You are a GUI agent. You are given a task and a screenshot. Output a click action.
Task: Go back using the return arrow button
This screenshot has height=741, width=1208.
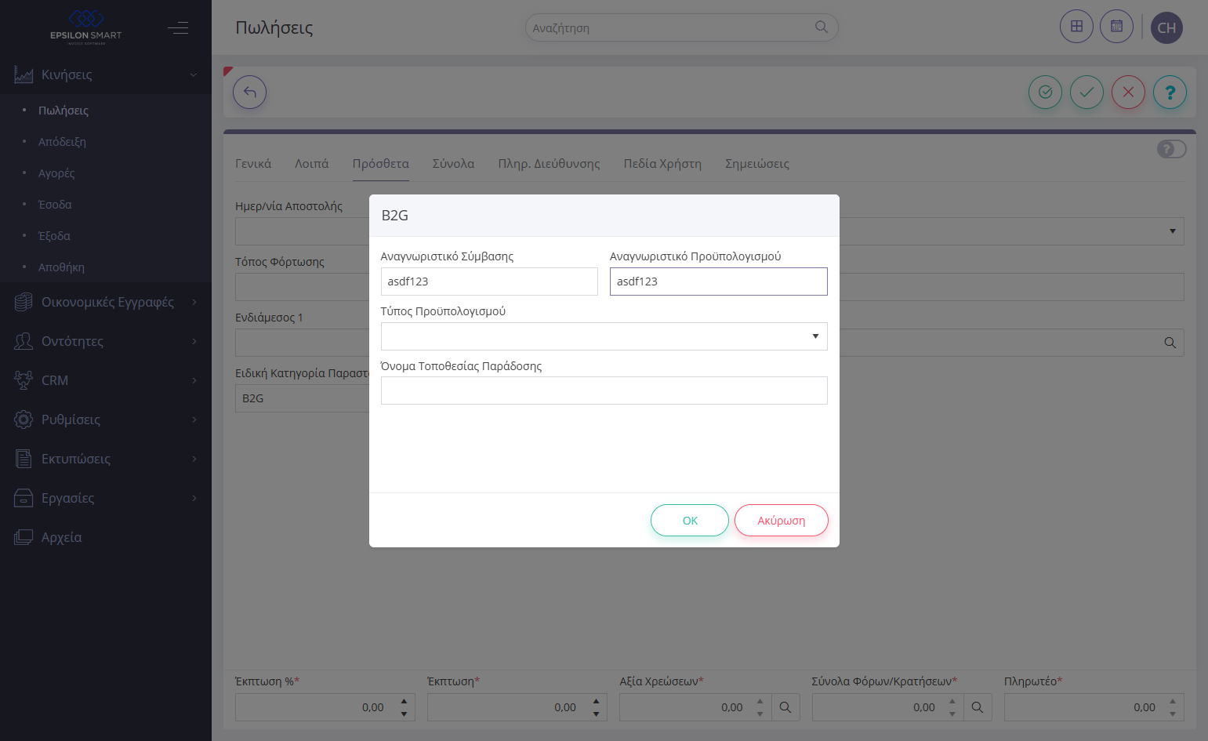tap(250, 93)
